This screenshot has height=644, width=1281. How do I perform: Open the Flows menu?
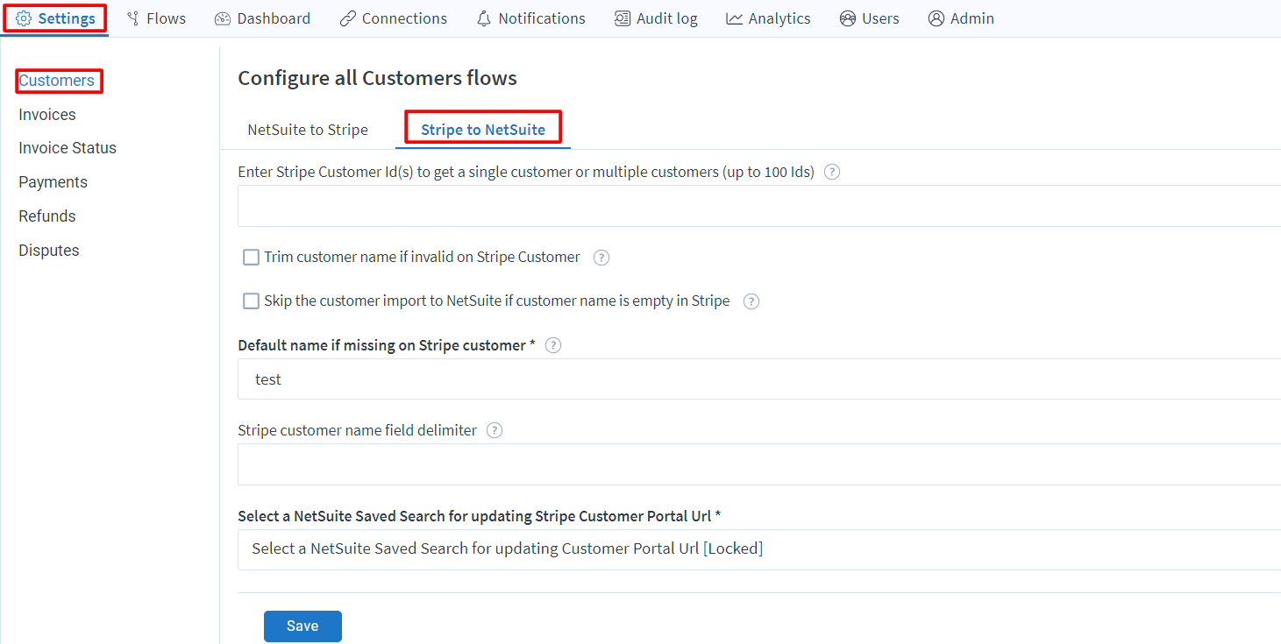156,18
